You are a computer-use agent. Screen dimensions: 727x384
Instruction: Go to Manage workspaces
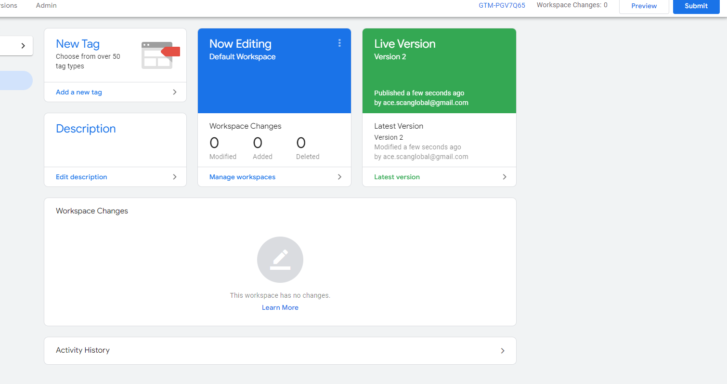point(242,177)
